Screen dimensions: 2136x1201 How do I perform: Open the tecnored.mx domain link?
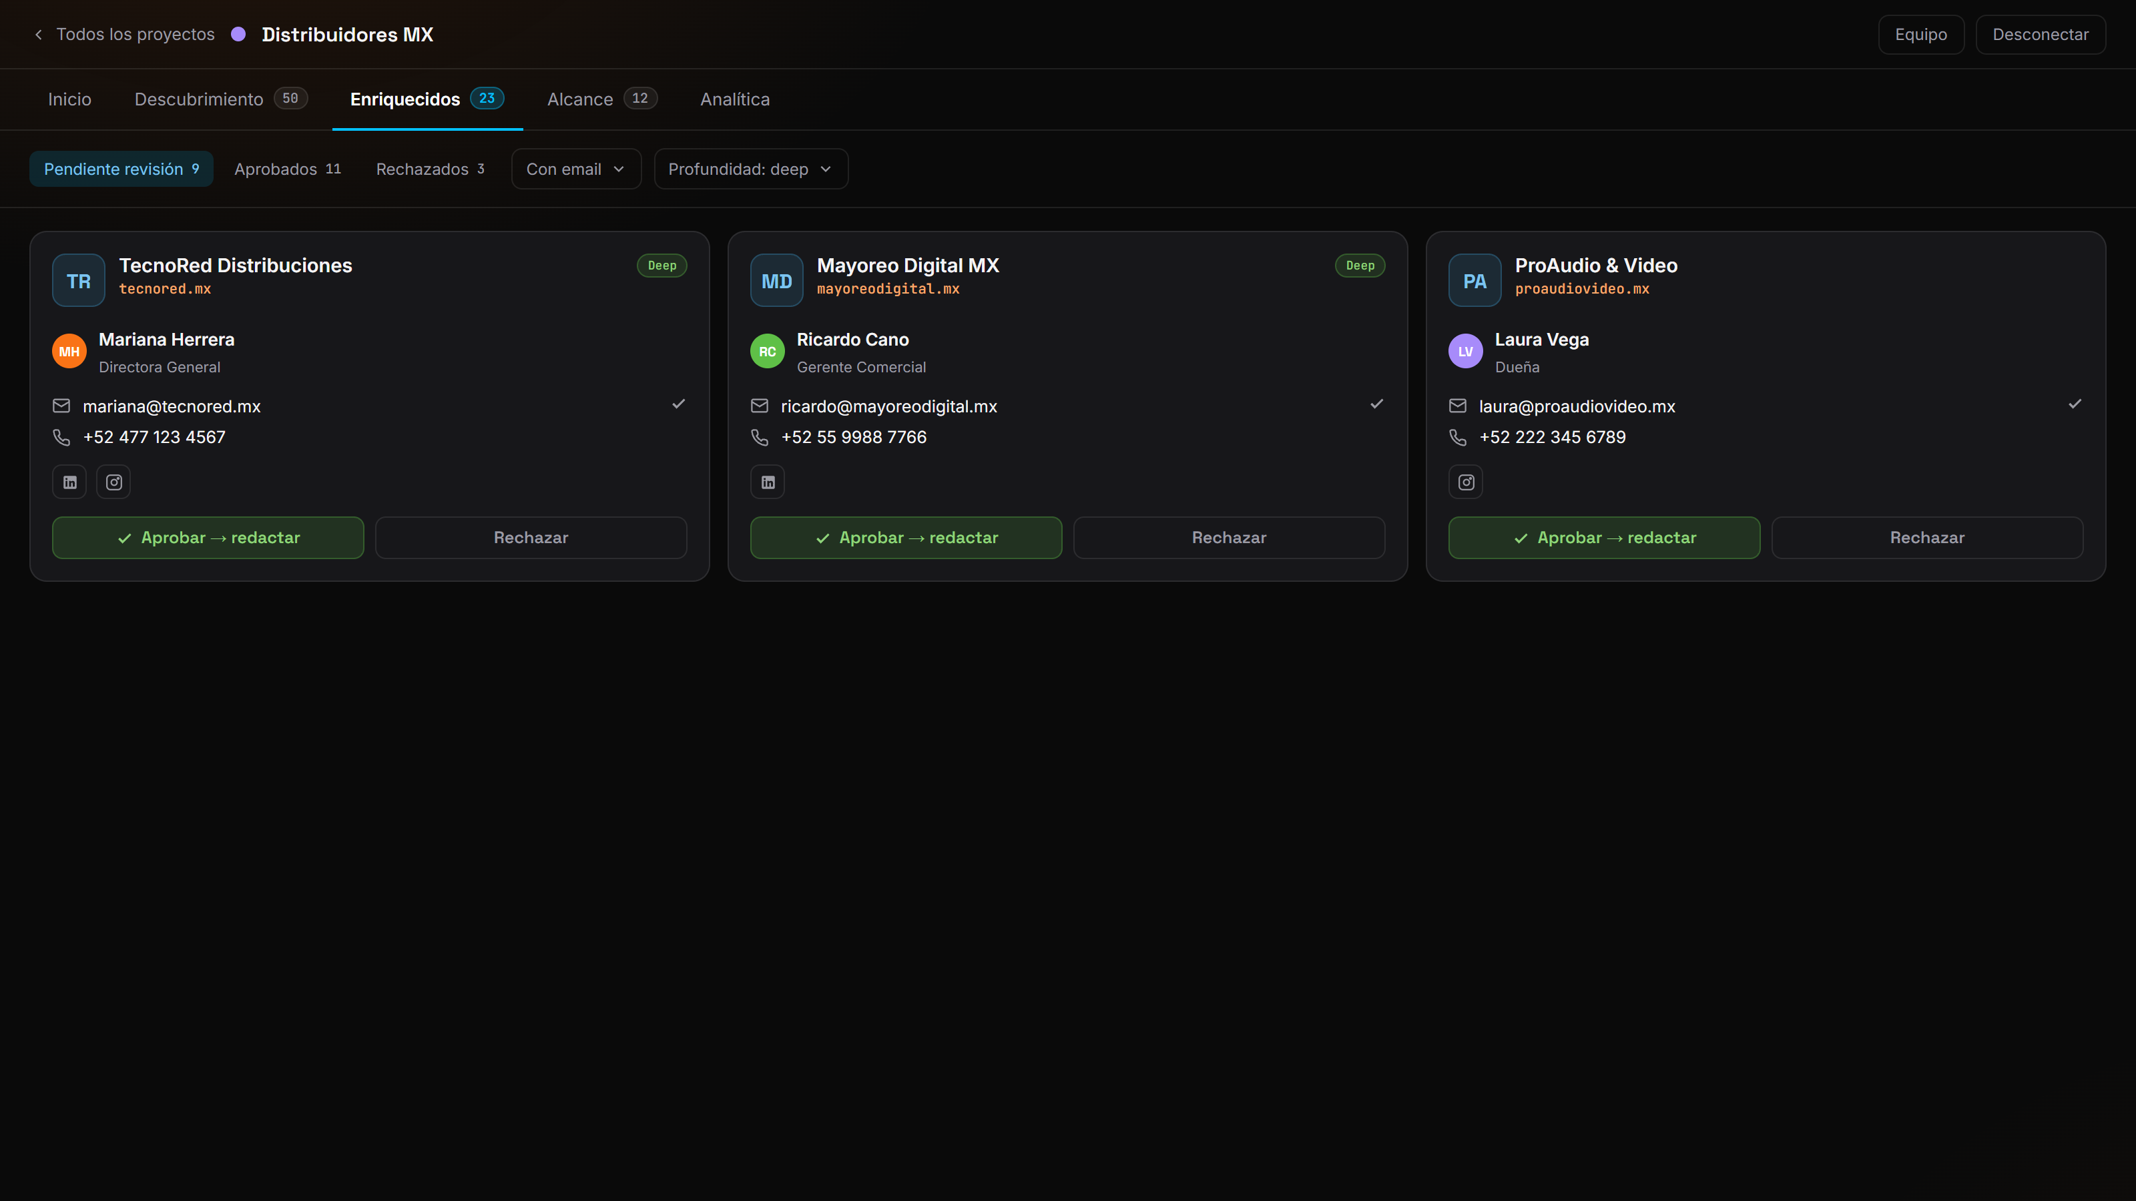coord(165,288)
